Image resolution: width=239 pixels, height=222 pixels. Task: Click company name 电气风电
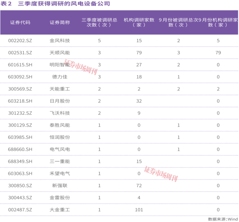pos(60,149)
